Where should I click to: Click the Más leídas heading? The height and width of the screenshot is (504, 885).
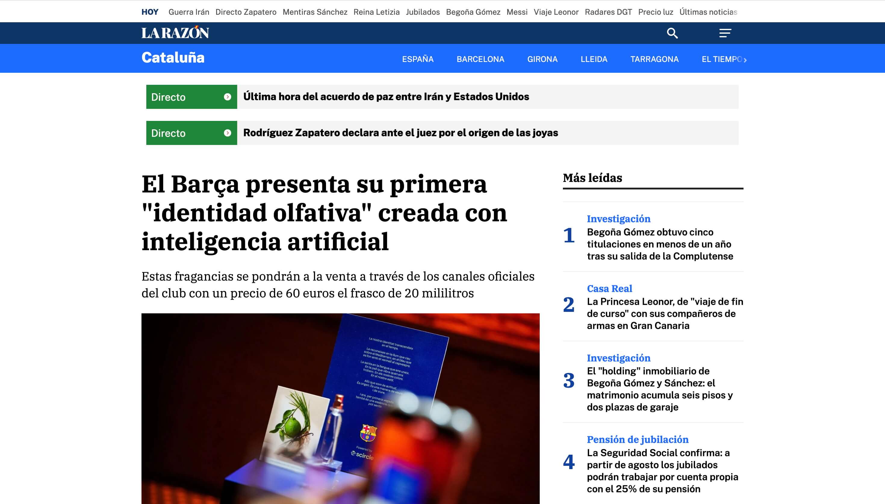(592, 178)
